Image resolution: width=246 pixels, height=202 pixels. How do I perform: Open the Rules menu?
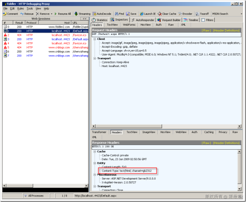point(21,8)
